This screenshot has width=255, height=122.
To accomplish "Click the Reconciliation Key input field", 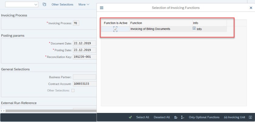I will [84, 57].
